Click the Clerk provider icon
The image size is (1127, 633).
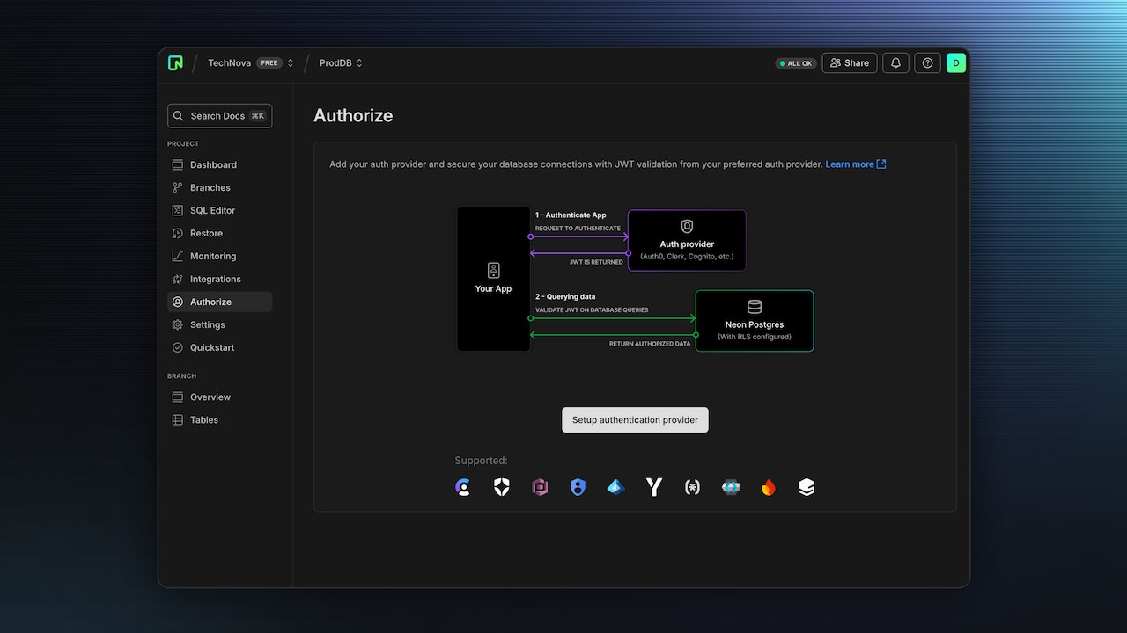tap(463, 487)
